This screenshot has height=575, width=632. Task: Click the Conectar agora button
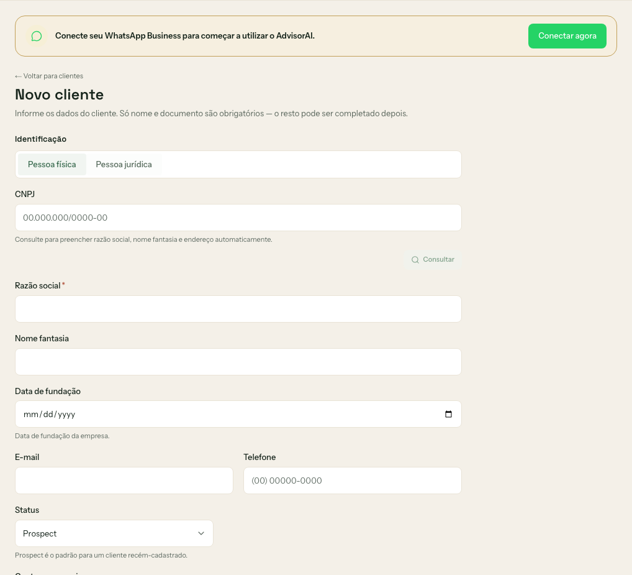pyautogui.click(x=567, y=36)
